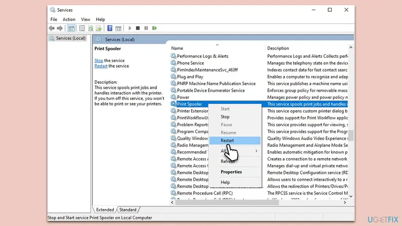Click the Services window title icon
Image resolution: width=402 pixels, height=226 pixels.
(x=52, y=10)
